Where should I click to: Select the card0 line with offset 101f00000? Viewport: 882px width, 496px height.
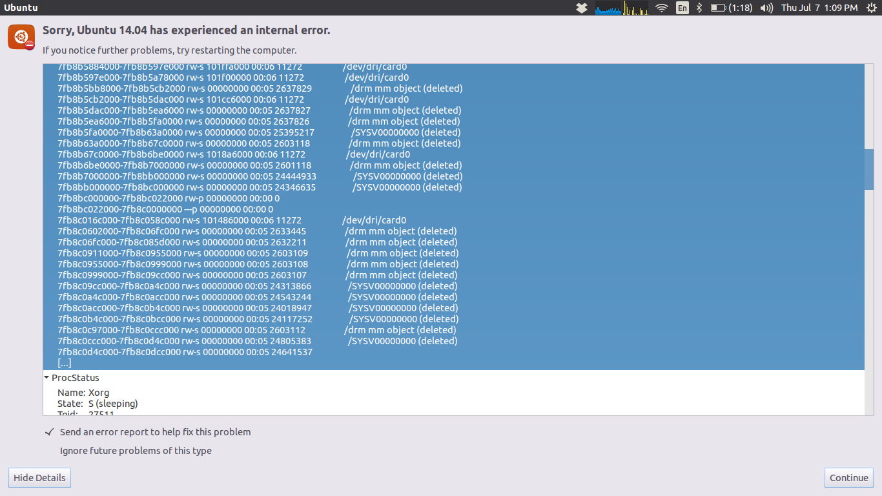[233, 77]
